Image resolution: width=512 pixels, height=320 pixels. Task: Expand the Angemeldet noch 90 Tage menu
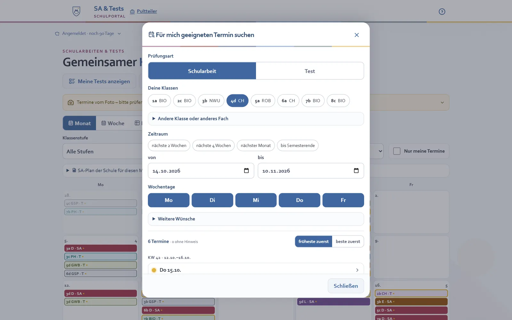point(88,34)
